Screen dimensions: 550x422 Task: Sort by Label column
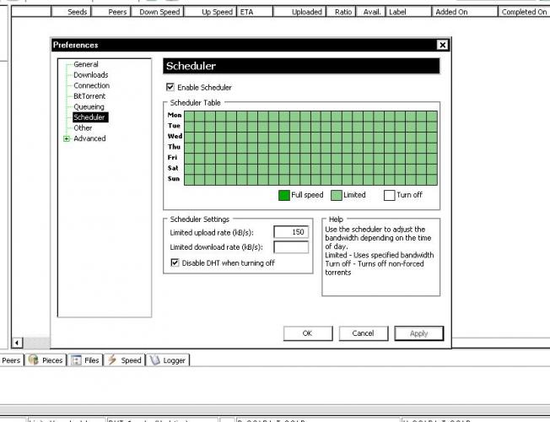408,12
